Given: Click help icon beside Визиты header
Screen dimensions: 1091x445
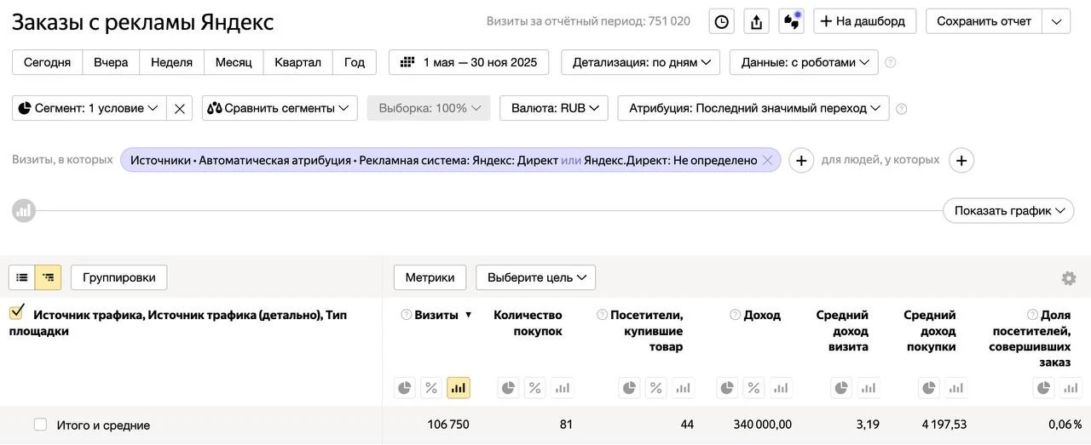Looking at the screenshot, I should (407, 315).
